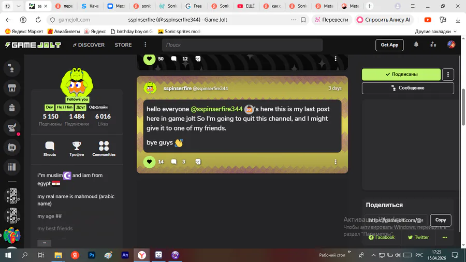Screen dimensions: 466x262
Task: Open the notifications bell in Game Jolt header
Action: point(416,45)
